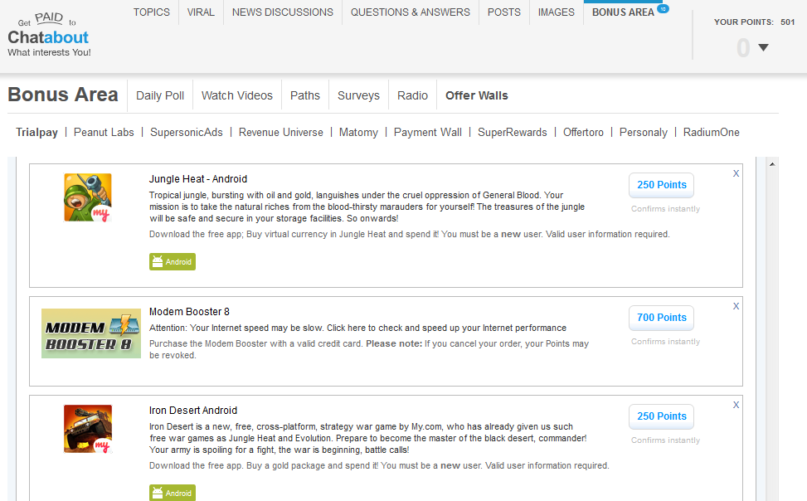This screenshot has height=501, width=807.
Task: Select the Personaly offer wall
Action: coord(644,133)
